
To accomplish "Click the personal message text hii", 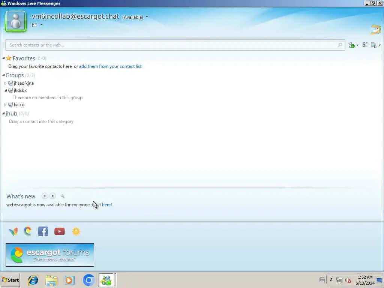I will pyautogui.click(x=34, y=25).
